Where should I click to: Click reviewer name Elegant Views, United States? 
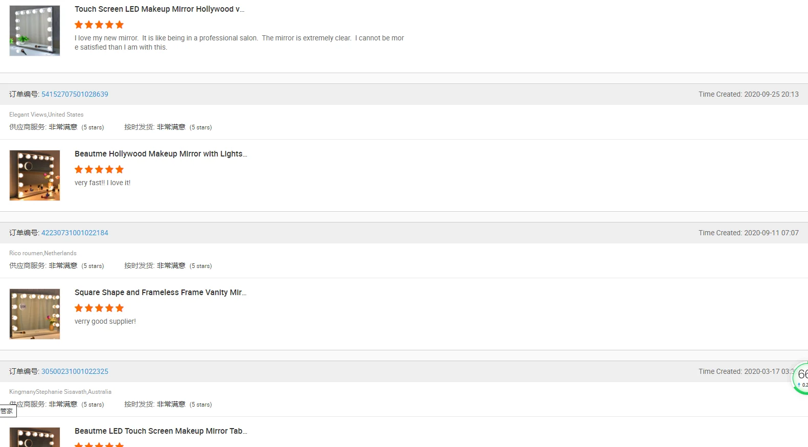click(47, 115)
